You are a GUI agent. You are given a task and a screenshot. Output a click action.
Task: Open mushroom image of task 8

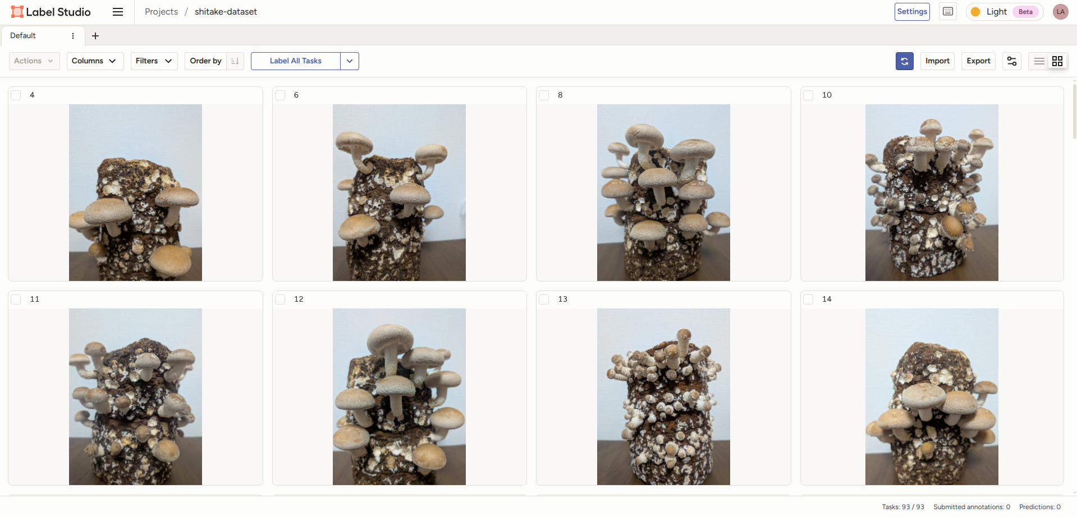pyautogui.click(x=663, y=192)
